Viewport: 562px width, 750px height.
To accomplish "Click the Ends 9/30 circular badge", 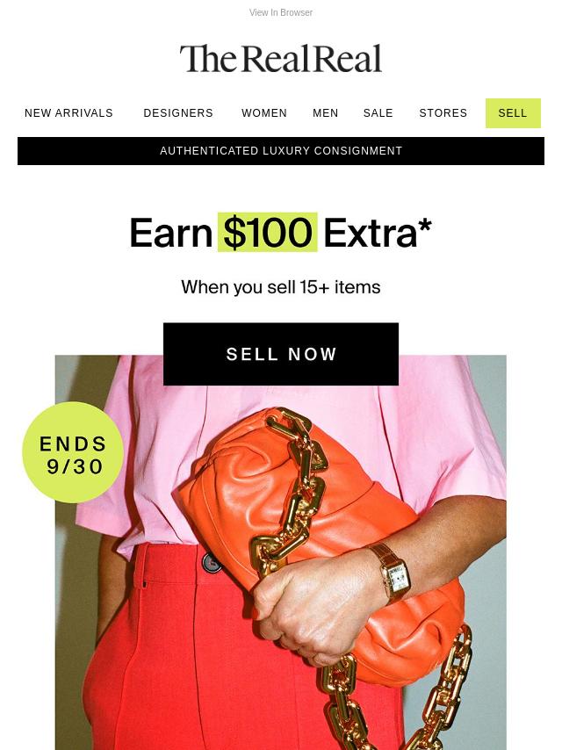I will tap(73, 452).
